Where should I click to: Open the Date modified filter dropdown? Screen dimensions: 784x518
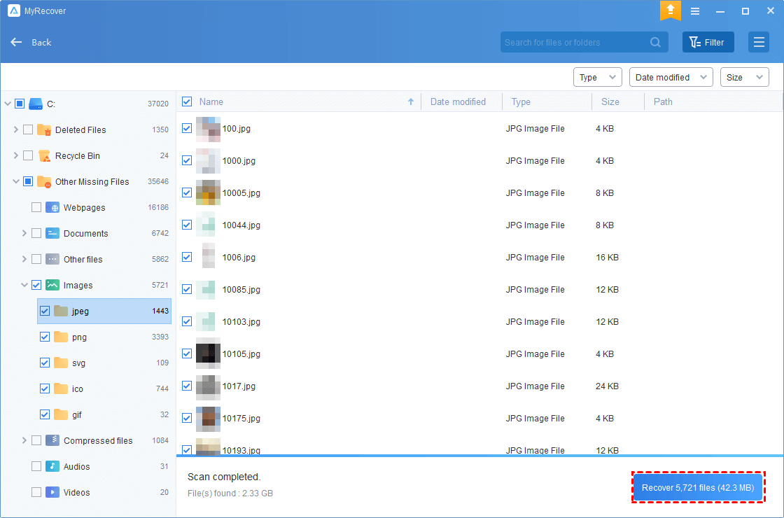click(671, 77)
